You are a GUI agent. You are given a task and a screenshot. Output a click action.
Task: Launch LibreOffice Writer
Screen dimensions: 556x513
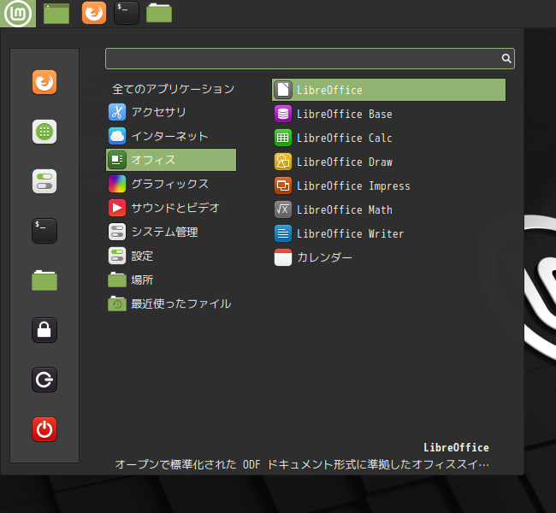(388, 233)
